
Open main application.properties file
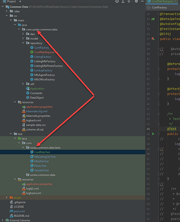[x=39, y=107]
